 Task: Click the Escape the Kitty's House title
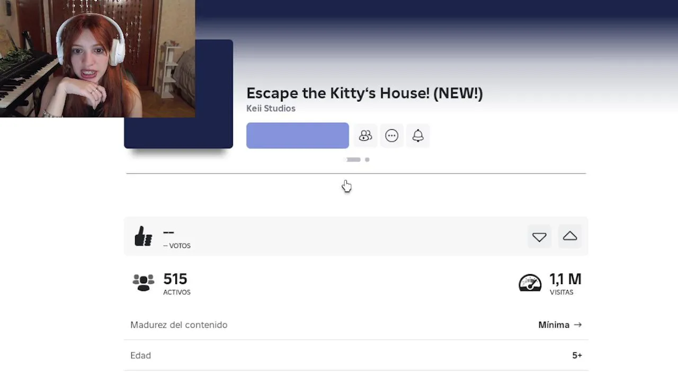[364, 93]
